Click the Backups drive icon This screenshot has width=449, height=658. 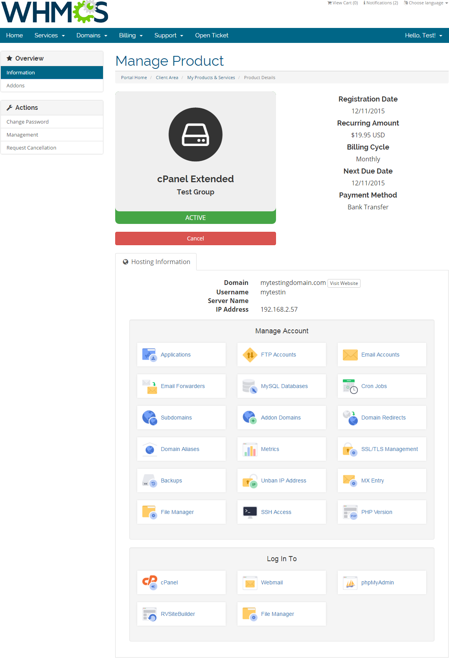[149, 481]
